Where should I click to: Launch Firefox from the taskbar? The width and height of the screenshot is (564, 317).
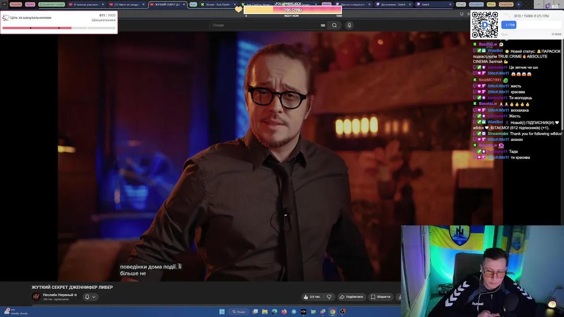pyautogui.click(x=284, y=312)
